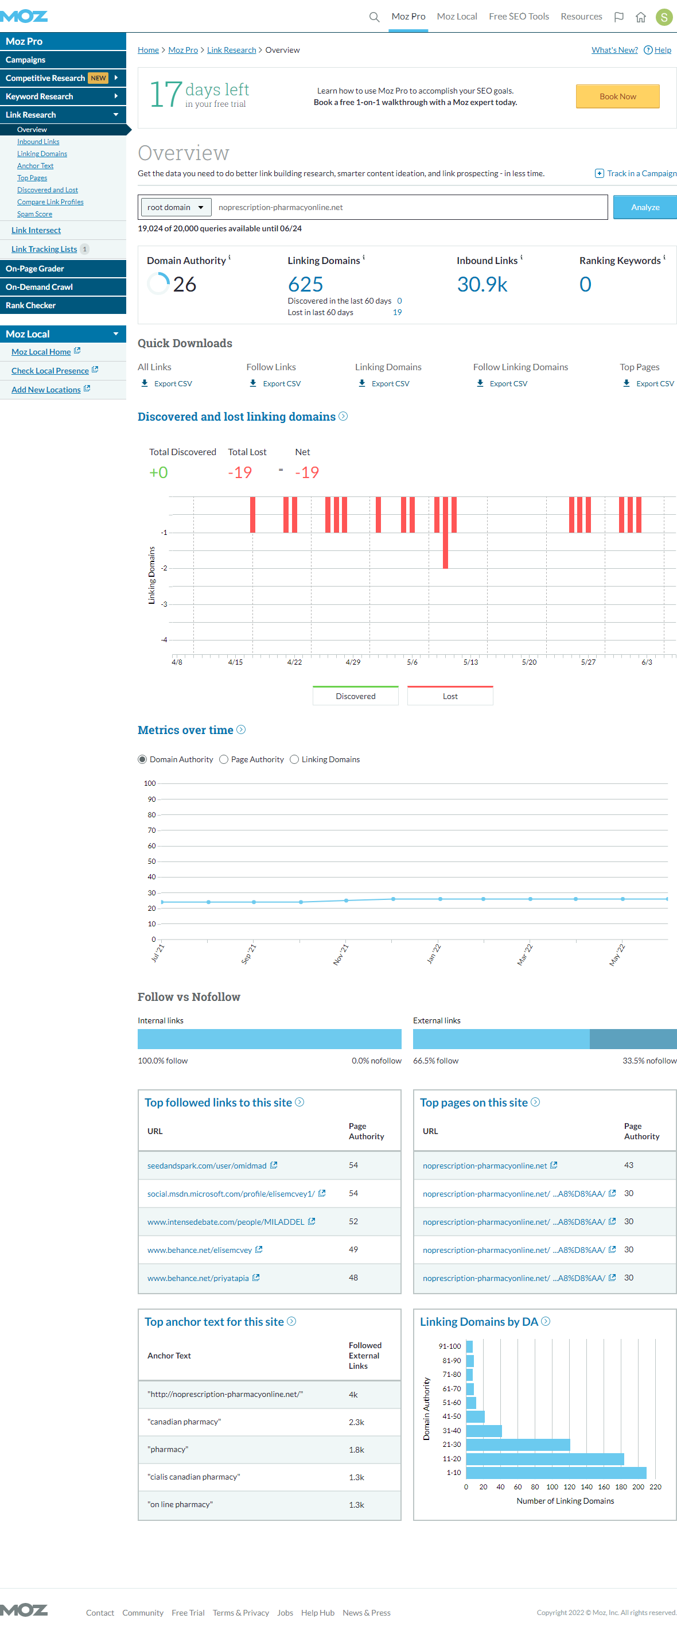Click the Book Now button
Viewport: 677px width, 1642px height.
(618, 96)
